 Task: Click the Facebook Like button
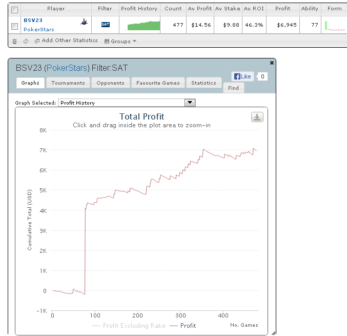tap(242, 76)
